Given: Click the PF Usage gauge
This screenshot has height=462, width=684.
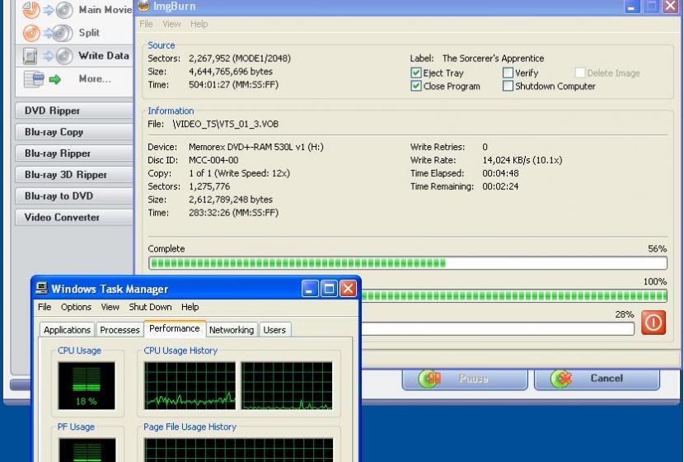Looking at the screenshot, I should pos(87,450).
